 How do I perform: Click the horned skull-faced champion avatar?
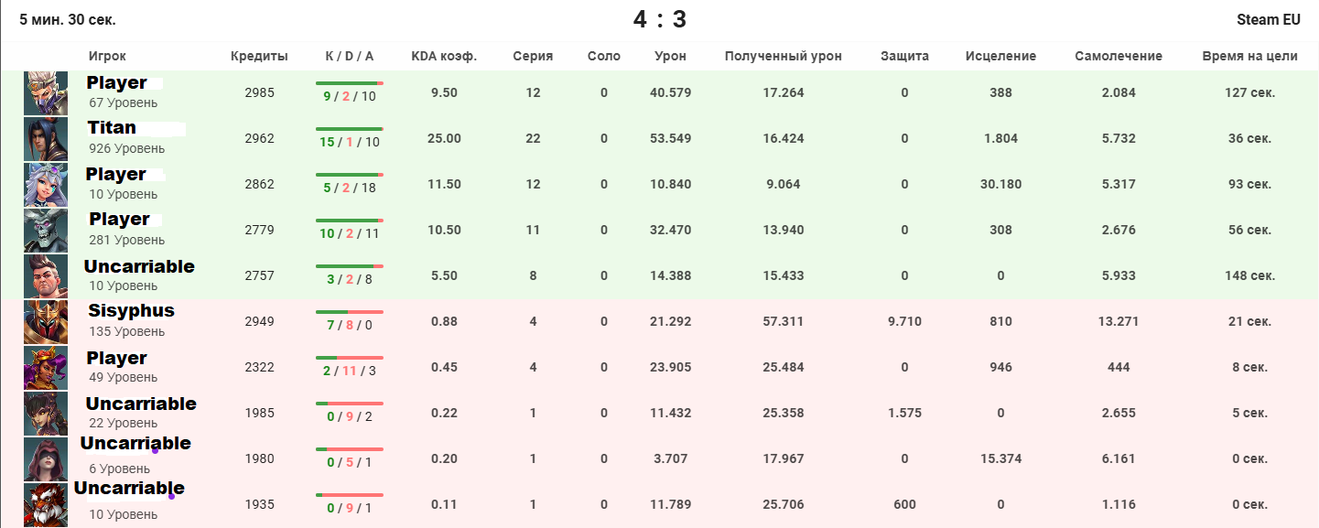point(46,231)
